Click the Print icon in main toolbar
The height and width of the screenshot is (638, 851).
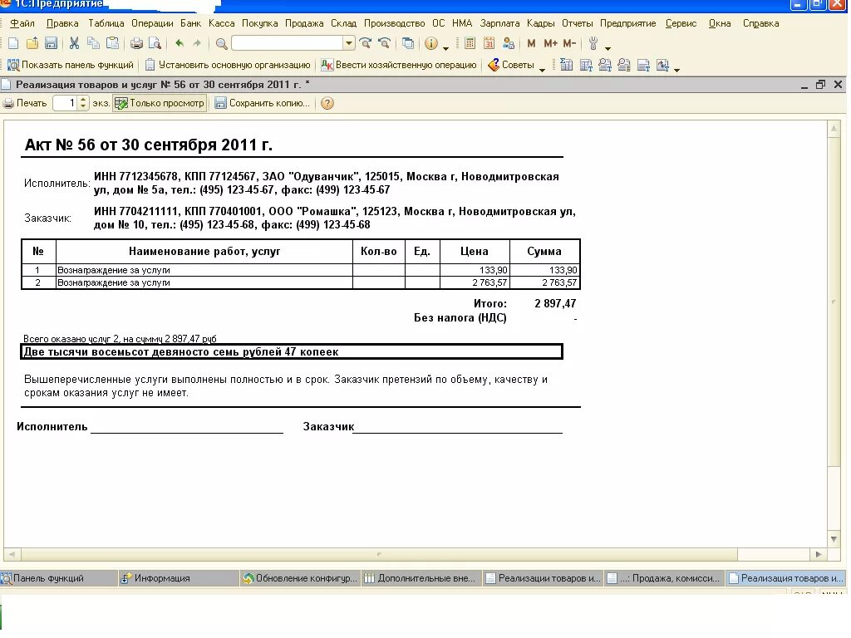pos(137,43)
